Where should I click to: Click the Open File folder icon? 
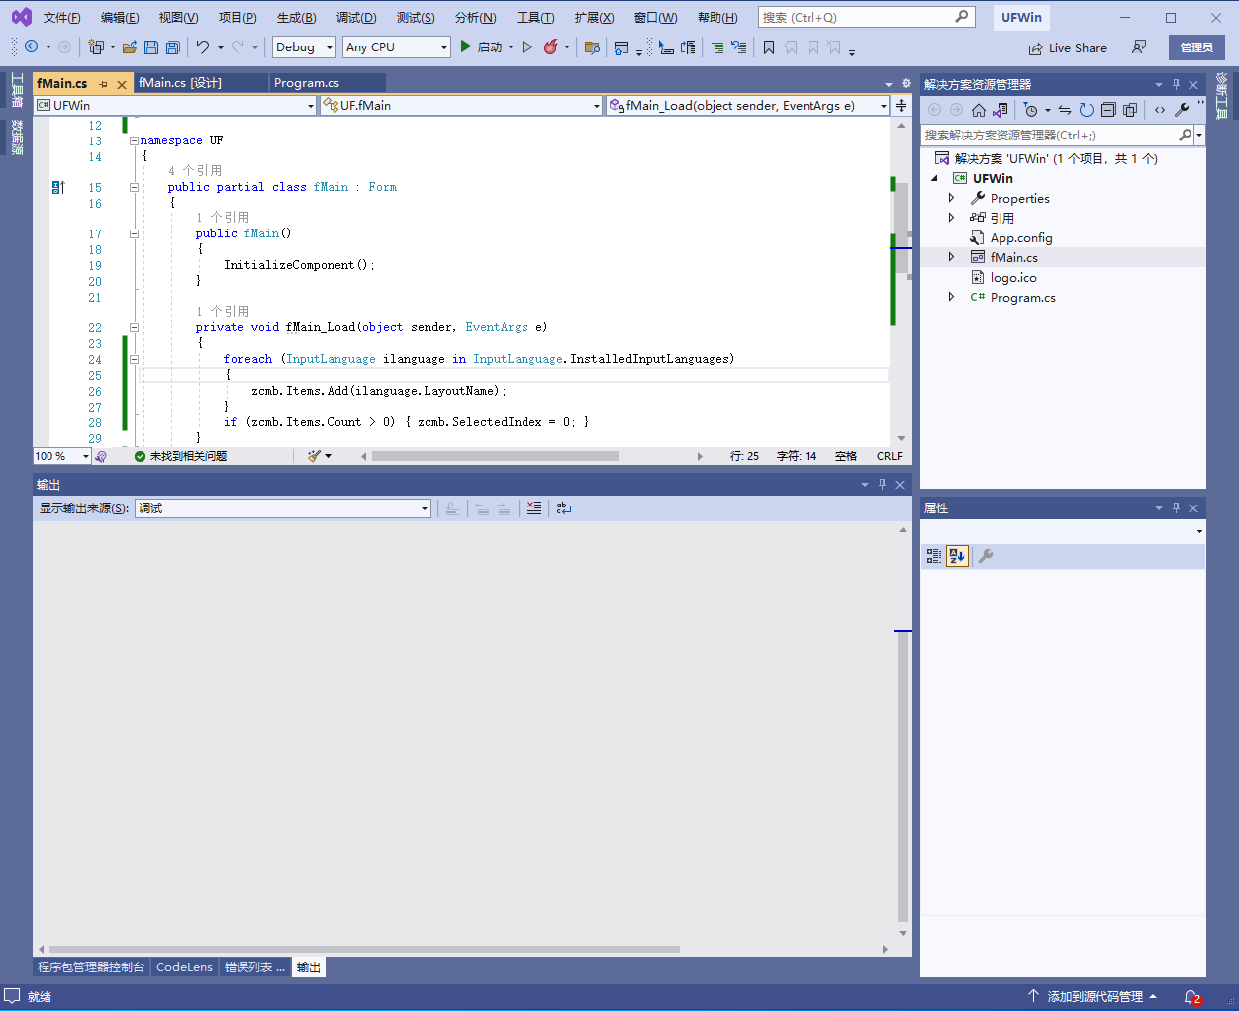pyautogui.click(x=129, y=47)
